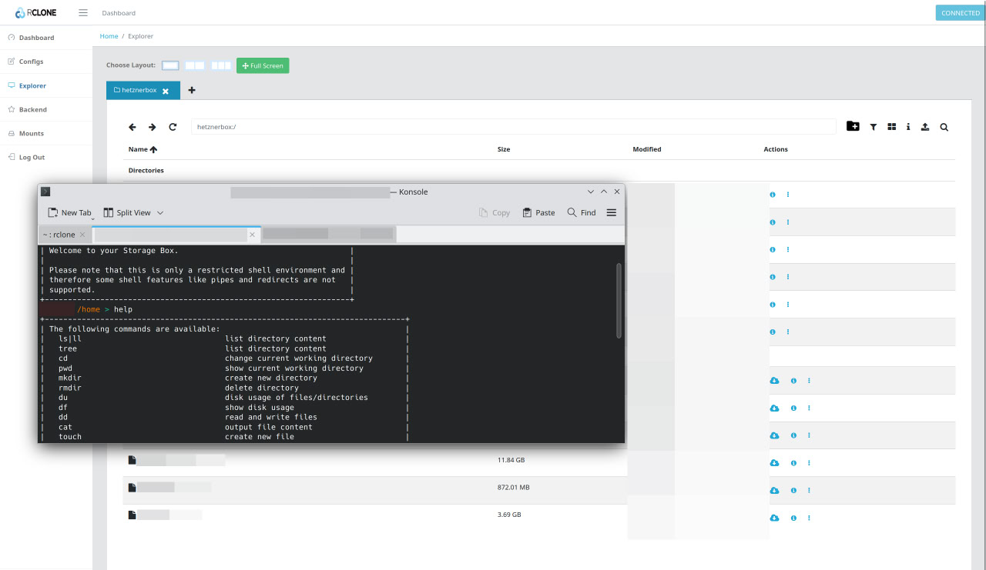This screenshot has width=986, height=570.
Task: Show remote info using the toolbar i icon
Action: pos(908,127)
